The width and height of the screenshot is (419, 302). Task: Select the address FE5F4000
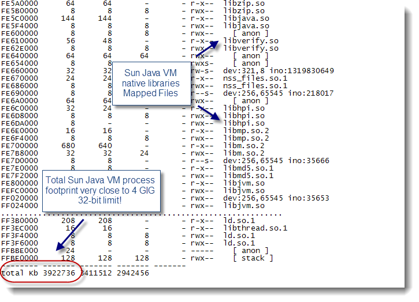coord(20,26)
